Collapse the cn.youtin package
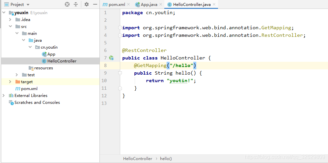Image resolution: width=328 pixels, height=163 pixels. 30,47
